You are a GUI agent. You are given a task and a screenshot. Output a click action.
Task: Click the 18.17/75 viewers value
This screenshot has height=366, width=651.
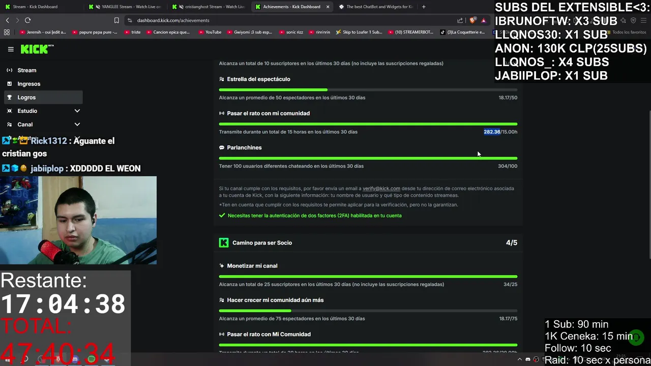508,319
